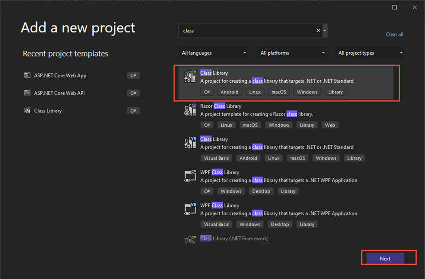Click the Clear all link
This screenshot has height=279, width=425.
click(394, 34)
